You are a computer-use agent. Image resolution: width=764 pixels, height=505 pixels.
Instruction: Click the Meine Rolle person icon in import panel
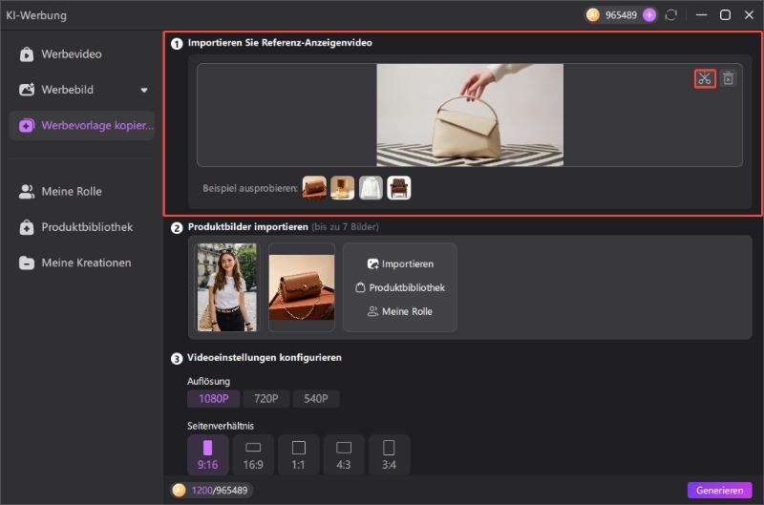tap(372, 311)
